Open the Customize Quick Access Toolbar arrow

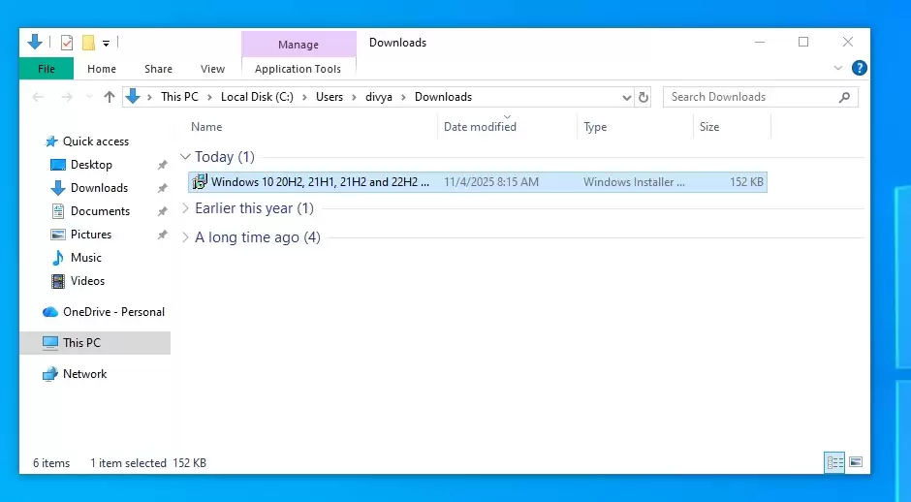click(106, 43)
